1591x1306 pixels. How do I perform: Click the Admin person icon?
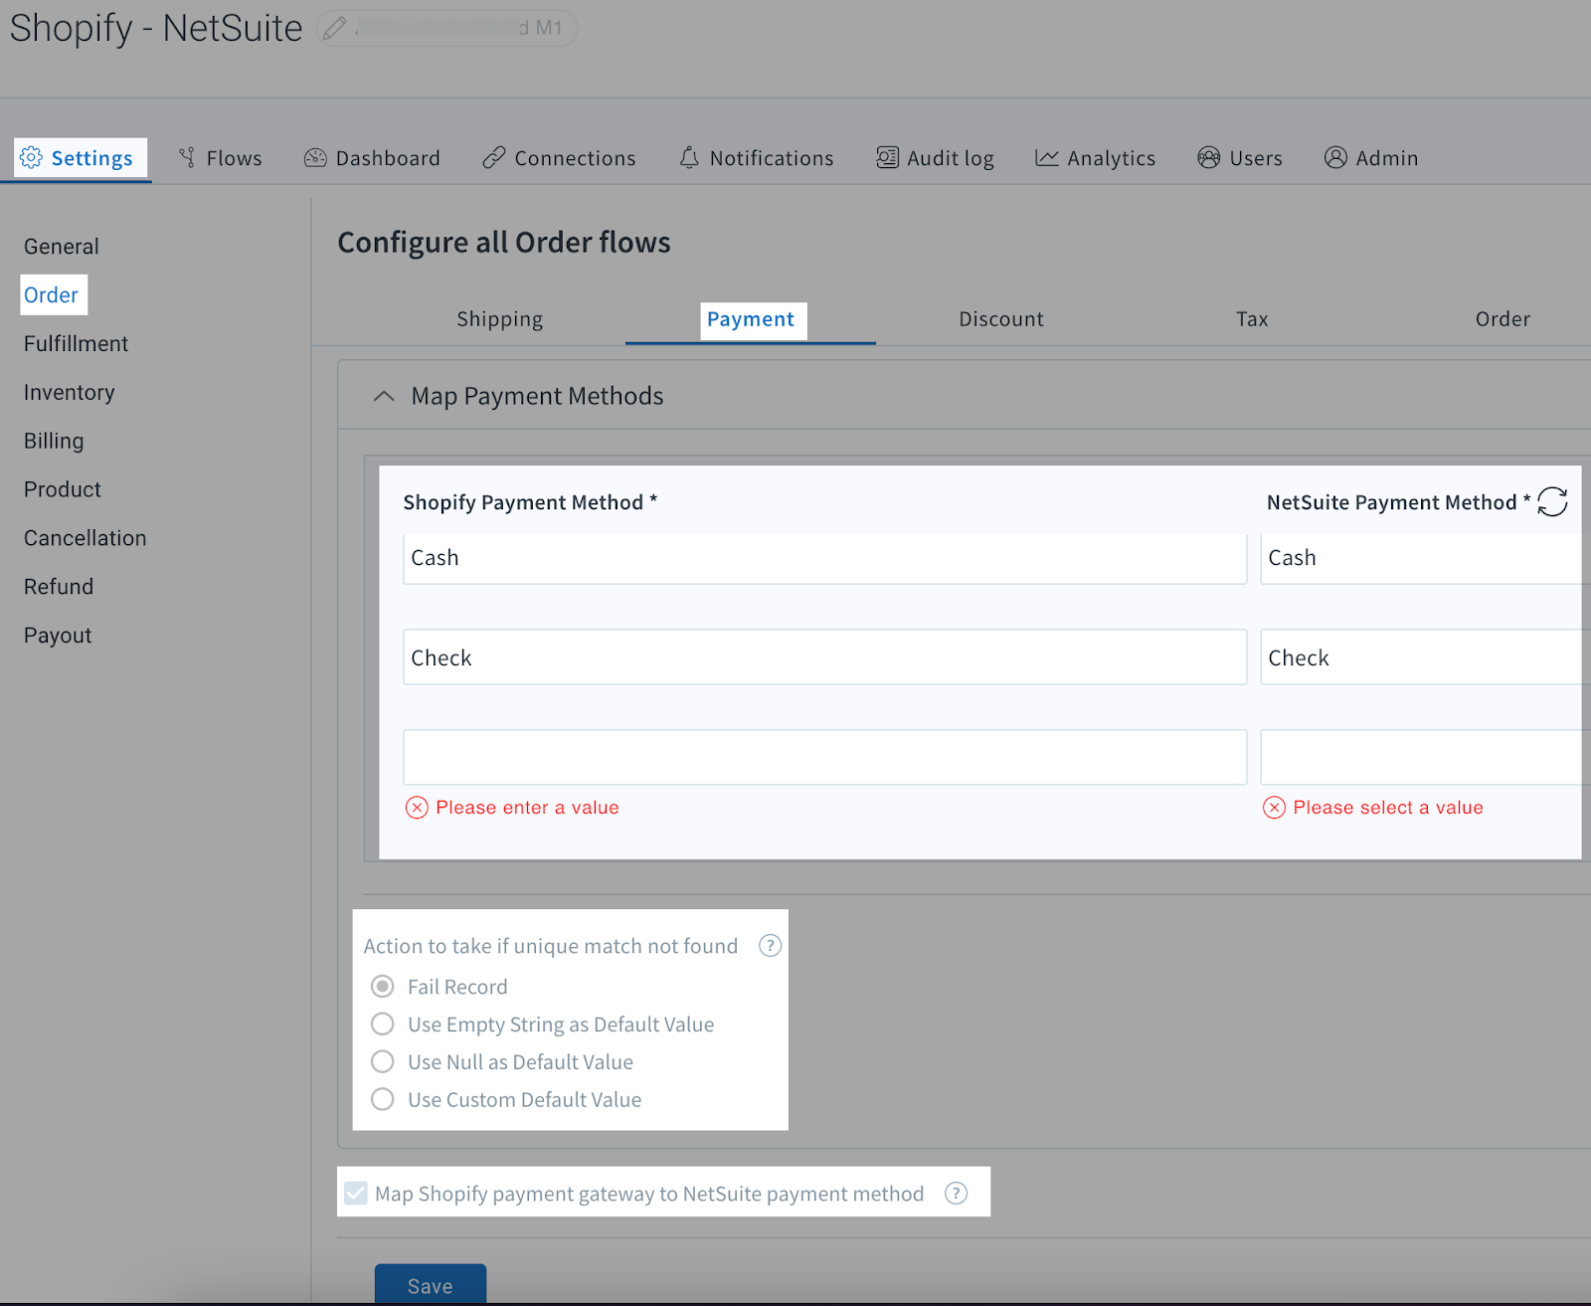[1335, 158]
